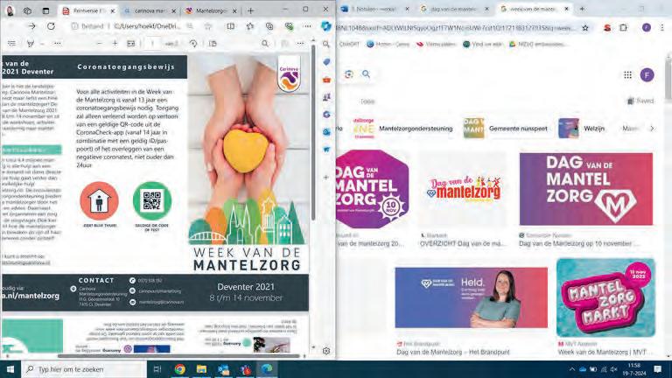Viewport: 672px width, 378px height.
Task: Open Chrome three-dot menu
Action: tap(662, 28)
